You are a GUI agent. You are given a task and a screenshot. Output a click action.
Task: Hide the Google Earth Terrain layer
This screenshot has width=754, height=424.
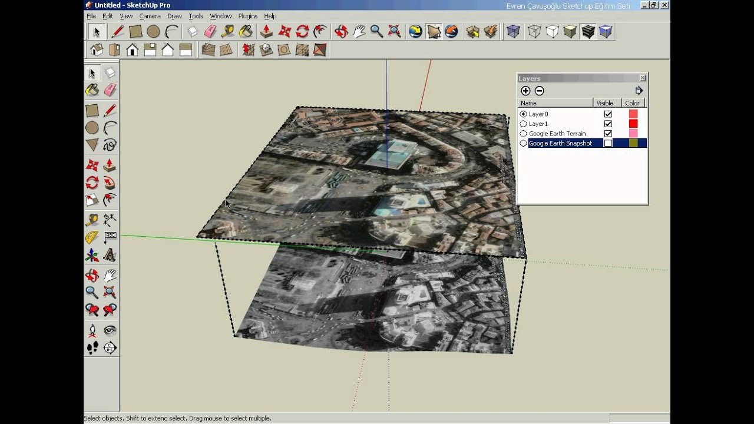pos(608,134)
